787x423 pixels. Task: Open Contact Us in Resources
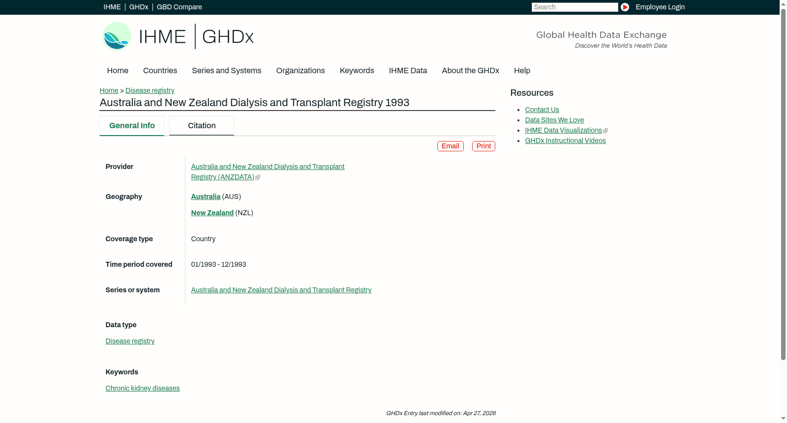(542, 110)
